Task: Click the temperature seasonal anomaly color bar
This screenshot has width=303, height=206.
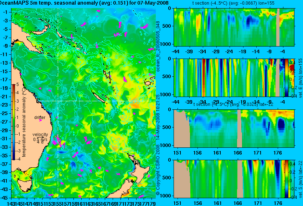Action: (14, 122)
